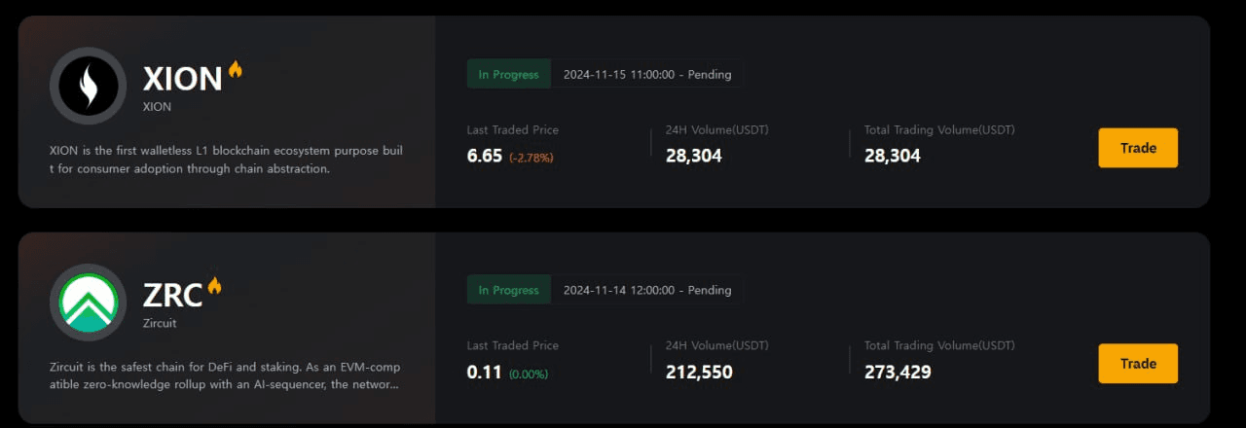Click the flame icon beside ZRC
1246x428 pixels.
click(214, 285)
